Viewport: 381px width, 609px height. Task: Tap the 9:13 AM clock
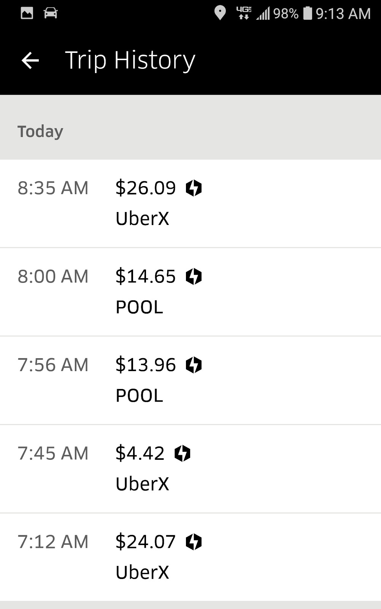(x=343, y=14)
